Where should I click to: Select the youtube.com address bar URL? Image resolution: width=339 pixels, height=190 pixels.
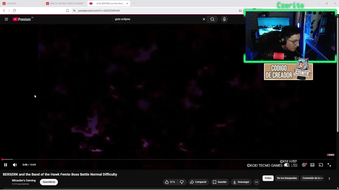point(99,11)
